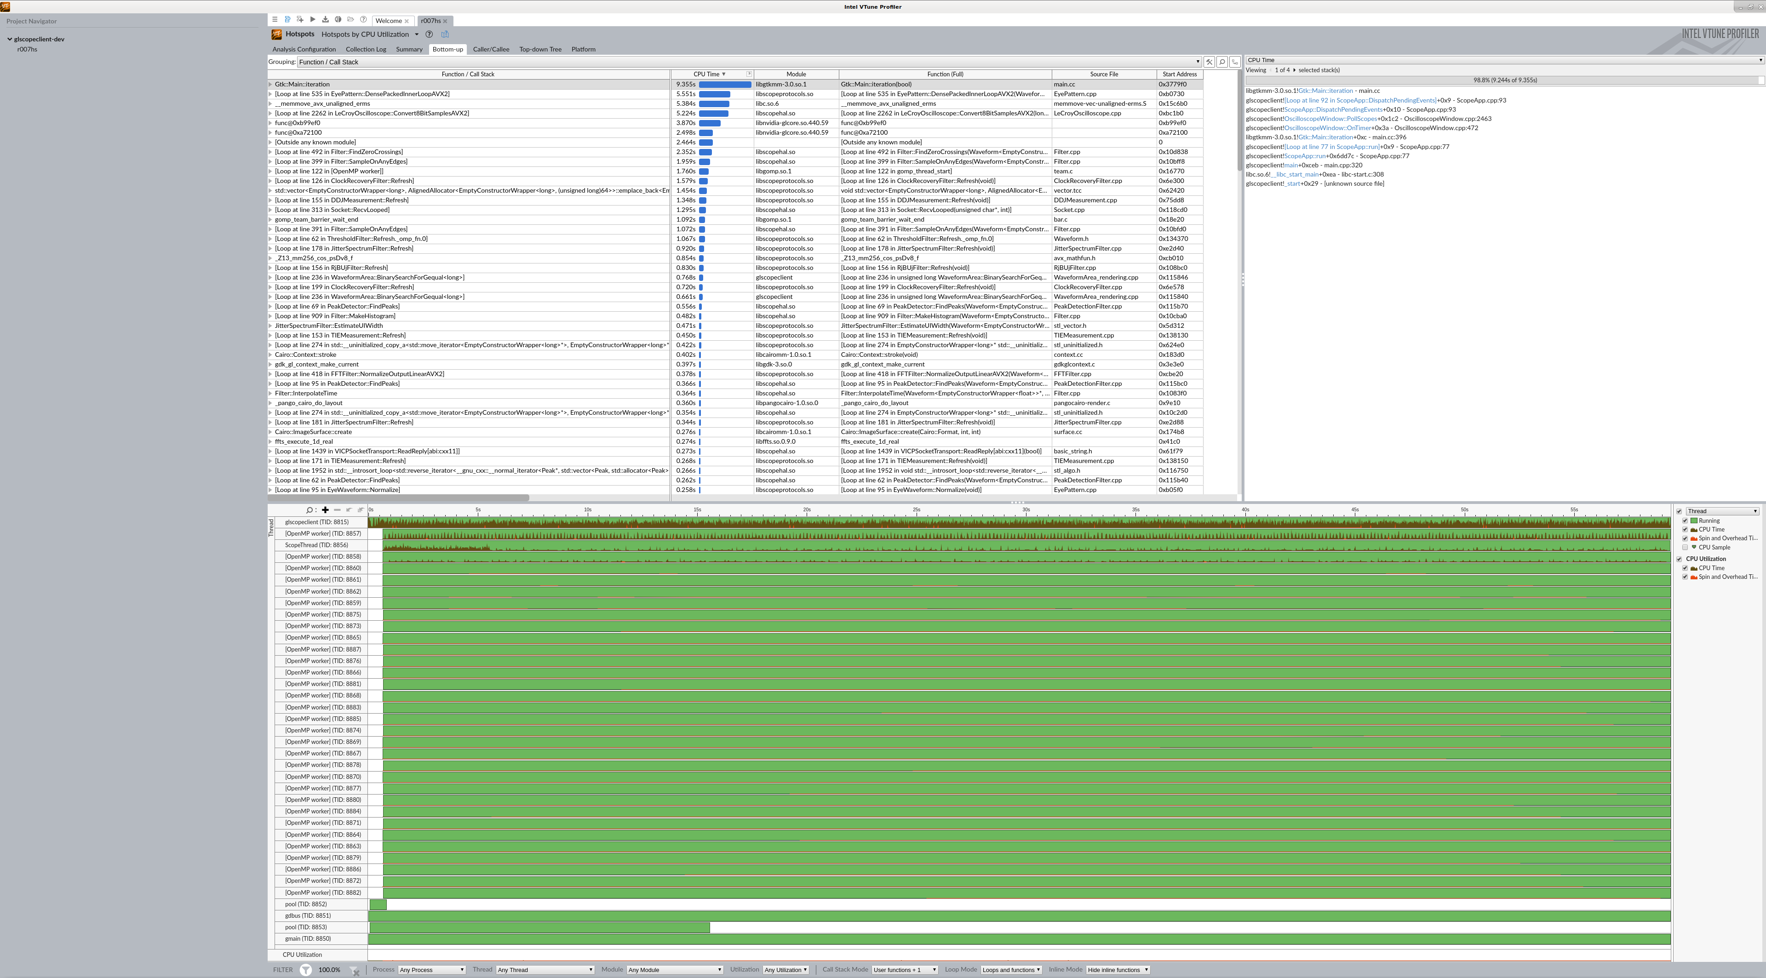
Task: Select r007hs result in Project Navigator
Action: pos(28,49)
